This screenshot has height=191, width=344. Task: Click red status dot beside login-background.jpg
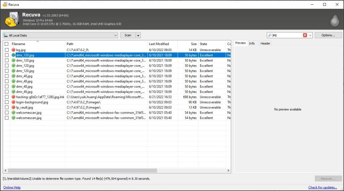[13, 102]
